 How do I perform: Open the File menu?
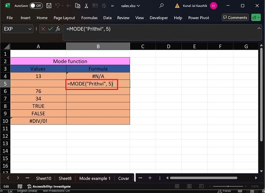tap(10, 18)
